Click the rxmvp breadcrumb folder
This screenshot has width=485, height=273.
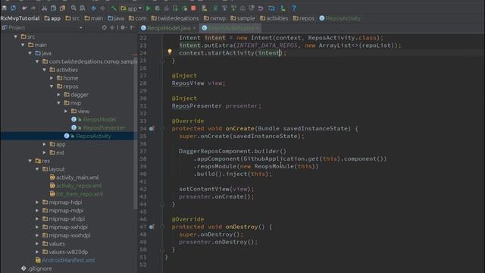pos(214,18)
